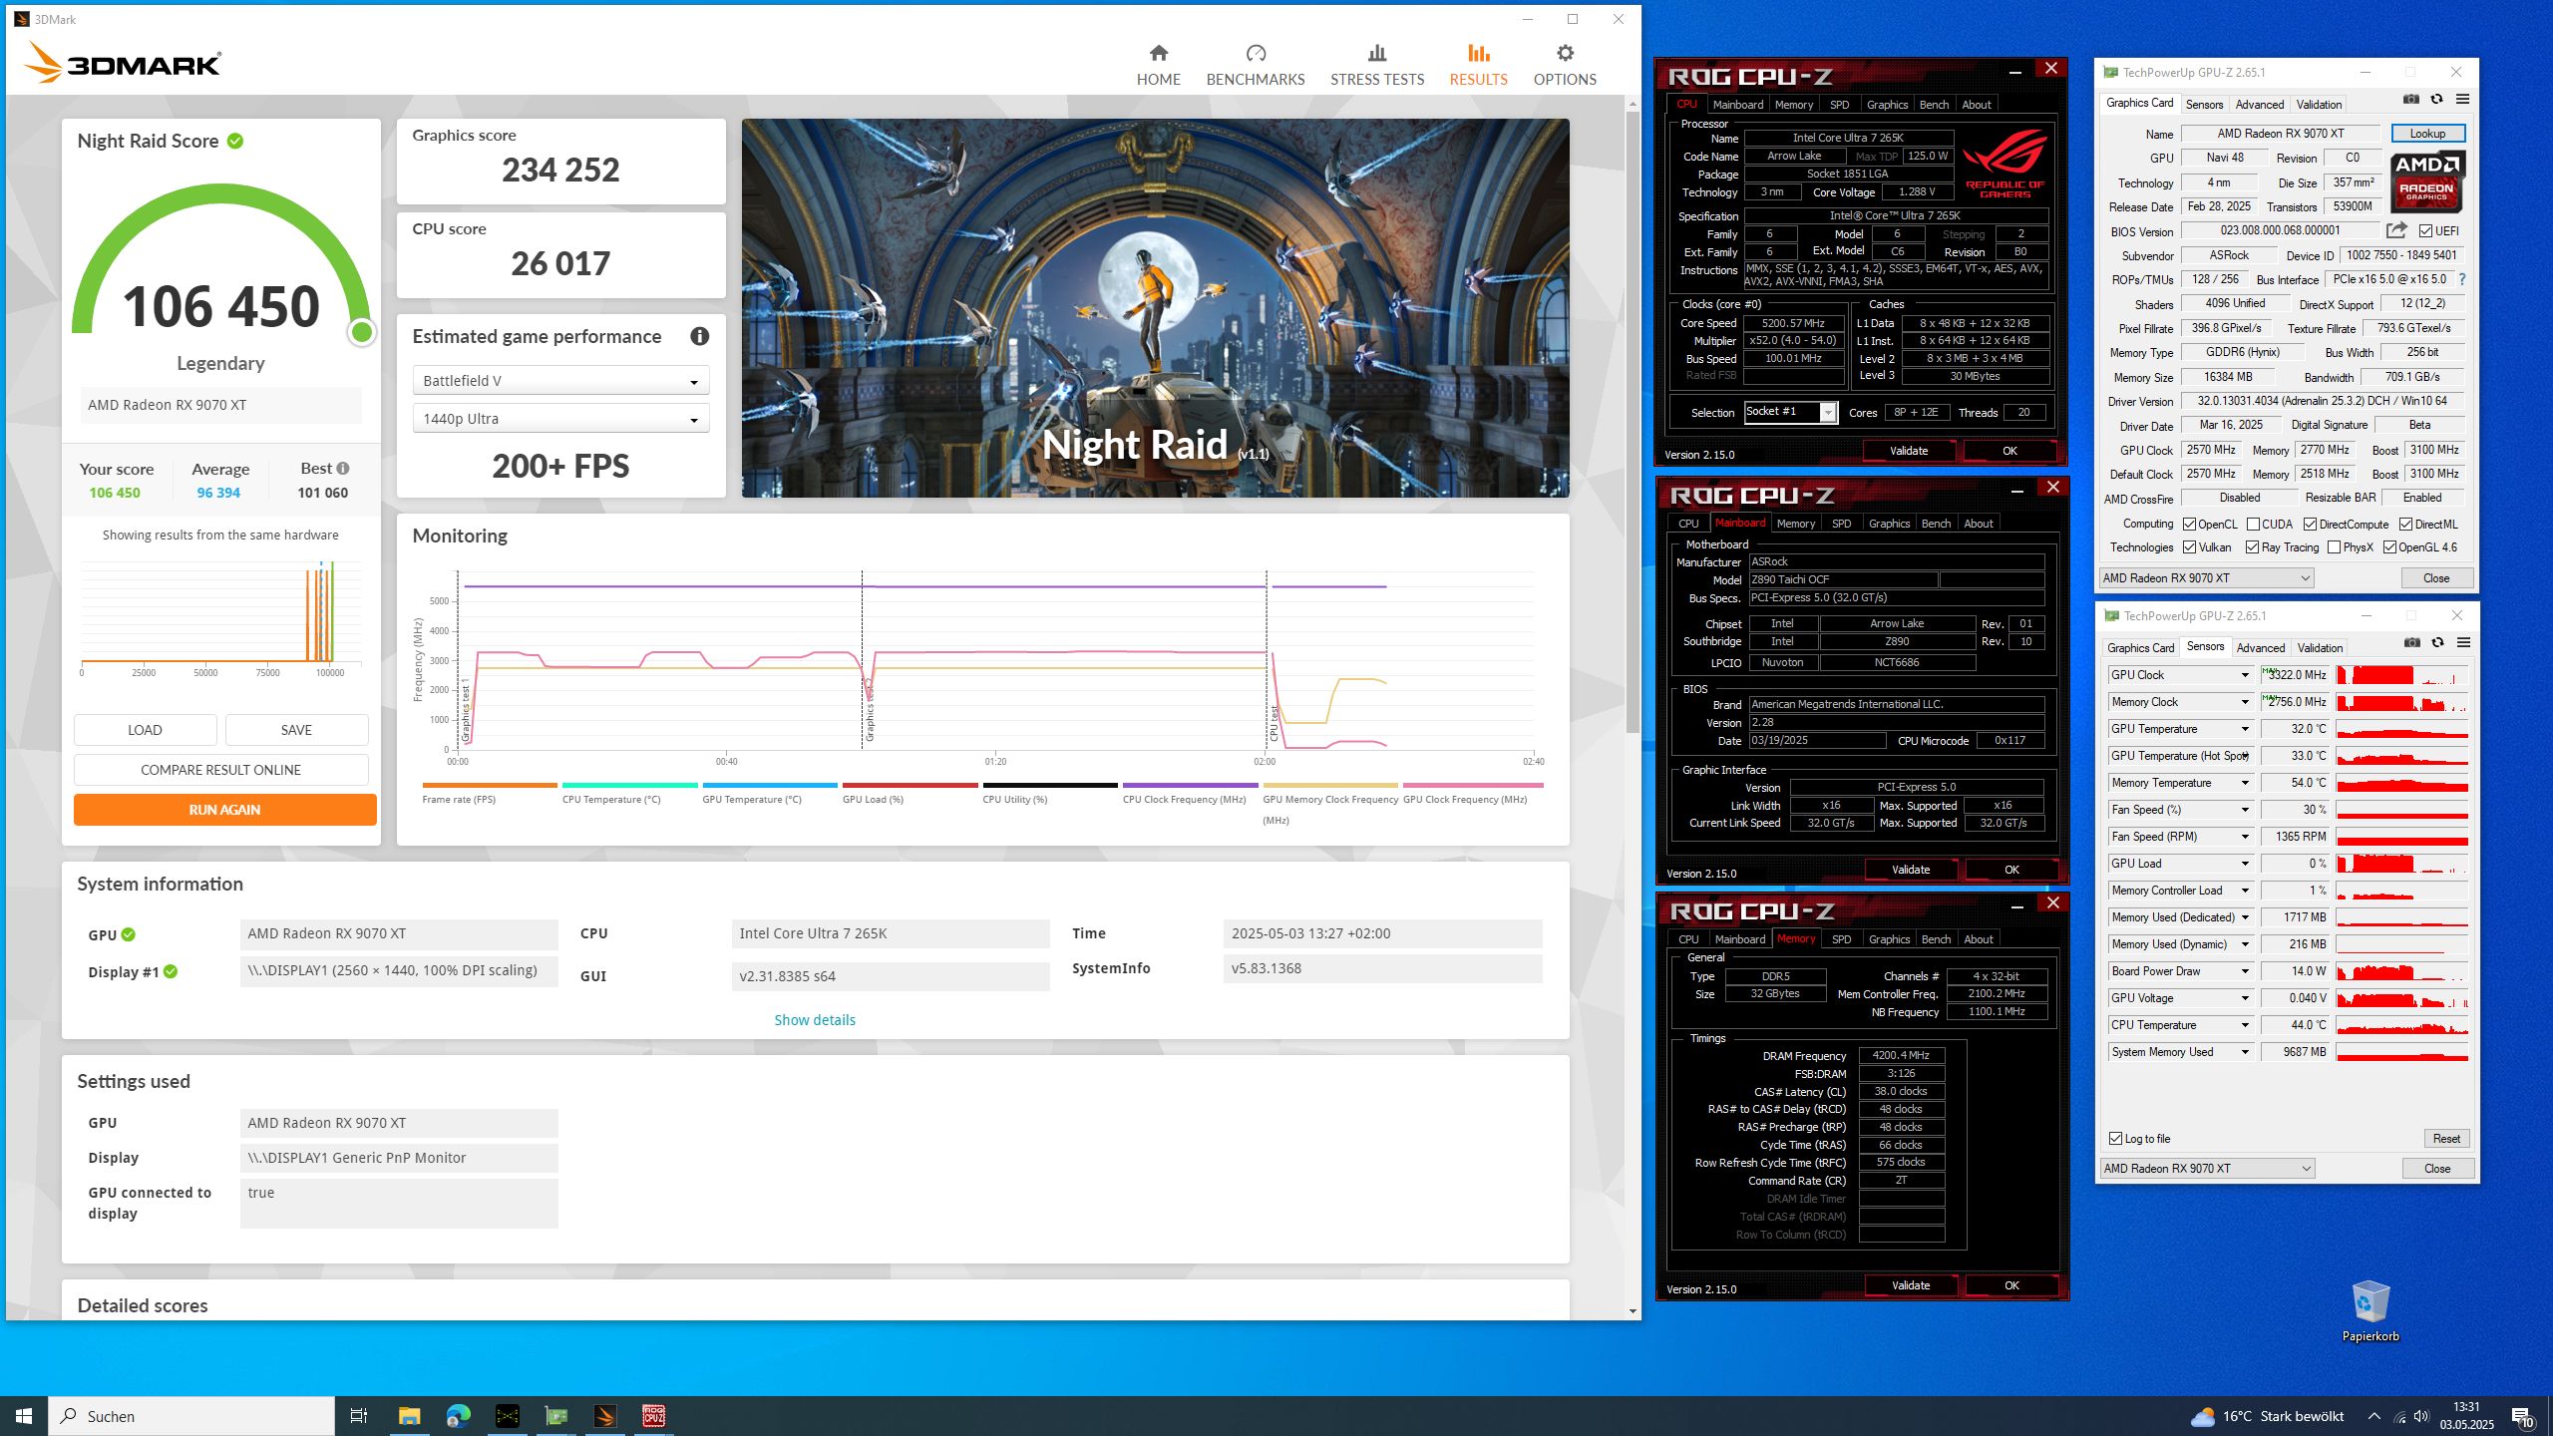Switch to Advanced tab in upper GPU-Z window
Screen dimensions: 2553x1436
pyautogui.click(x=2259, y=105)
